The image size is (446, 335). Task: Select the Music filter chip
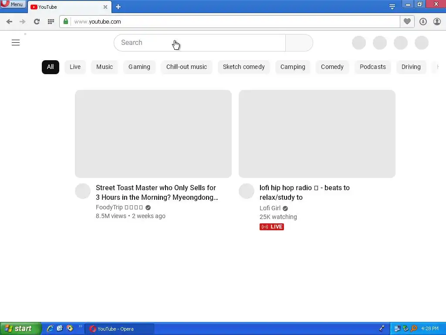click(x=105, y=67)
